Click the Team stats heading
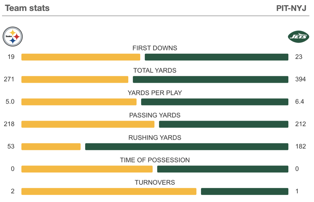Screen dimensions: 314x202 27,8
